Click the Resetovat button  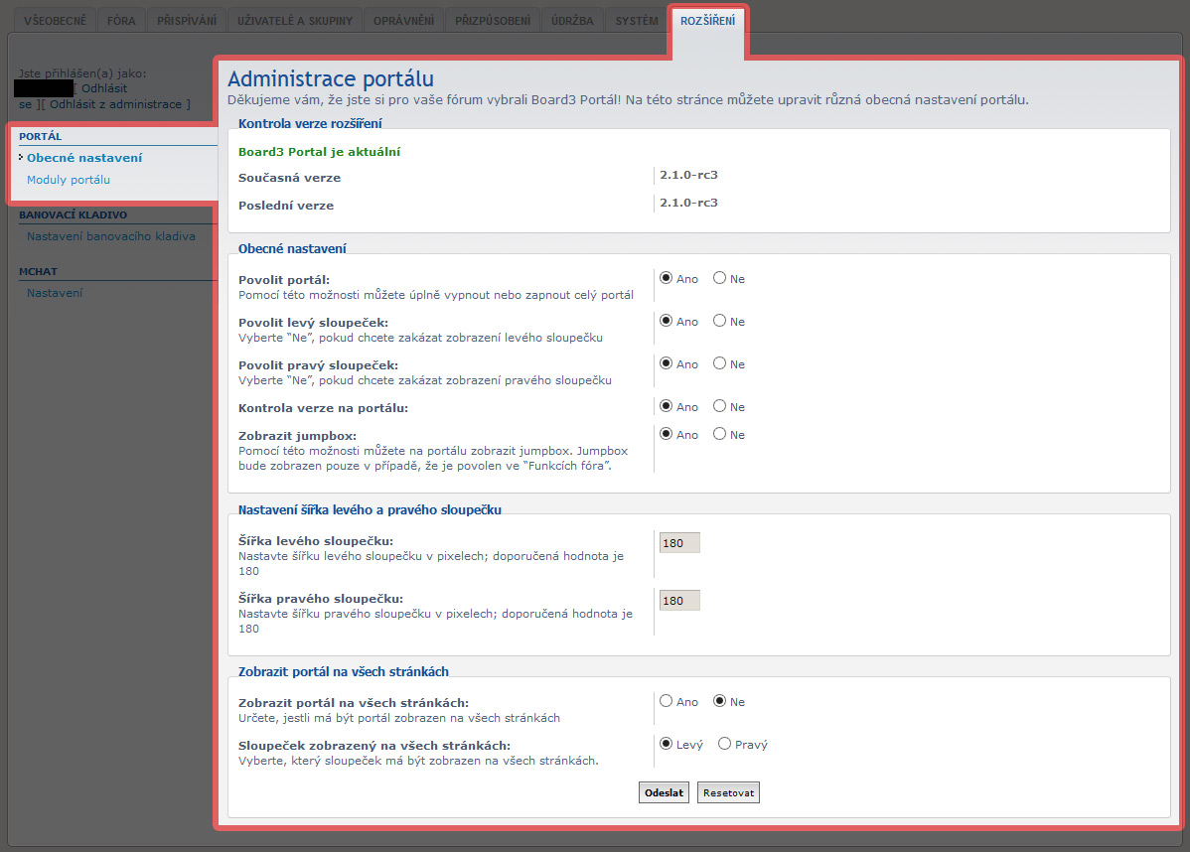[728, 792]
